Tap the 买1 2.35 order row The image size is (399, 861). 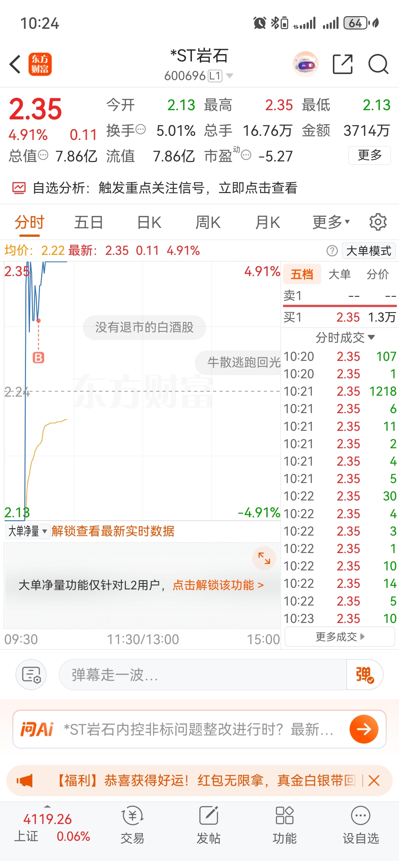[340, 317]
